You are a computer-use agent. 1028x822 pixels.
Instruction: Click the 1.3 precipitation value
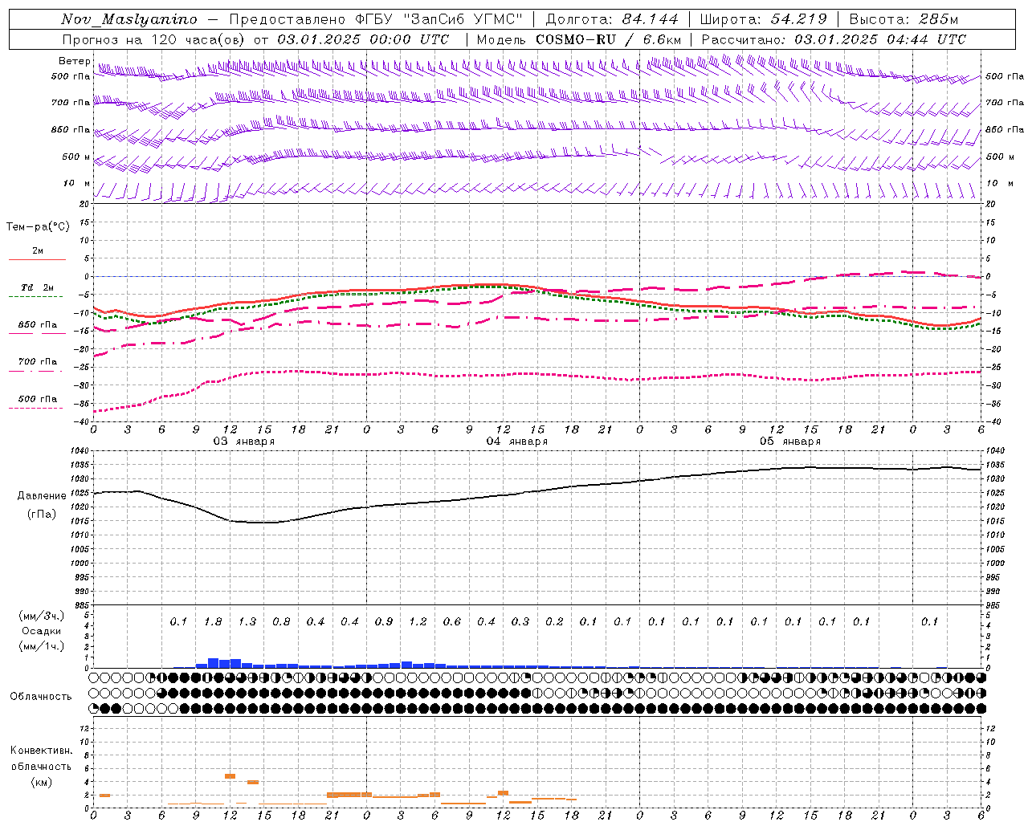(x=247, y=621)
